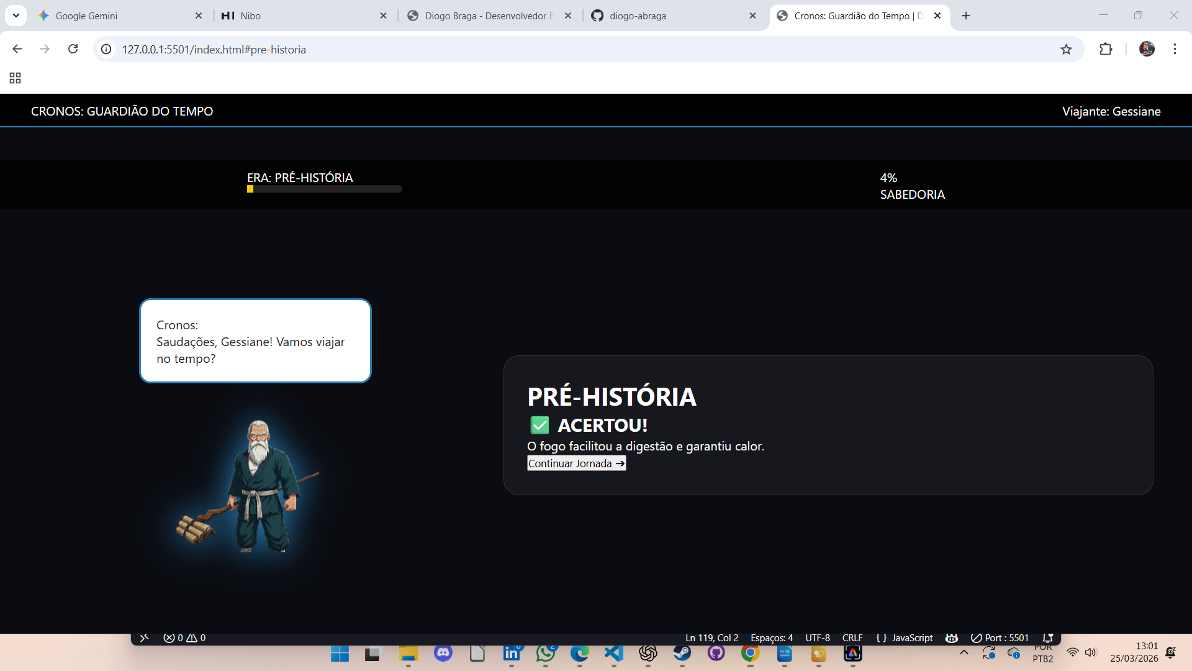This screenshot has width=1192, height=671.
Task: Bookmark this page with the star
Action: 1066,49
